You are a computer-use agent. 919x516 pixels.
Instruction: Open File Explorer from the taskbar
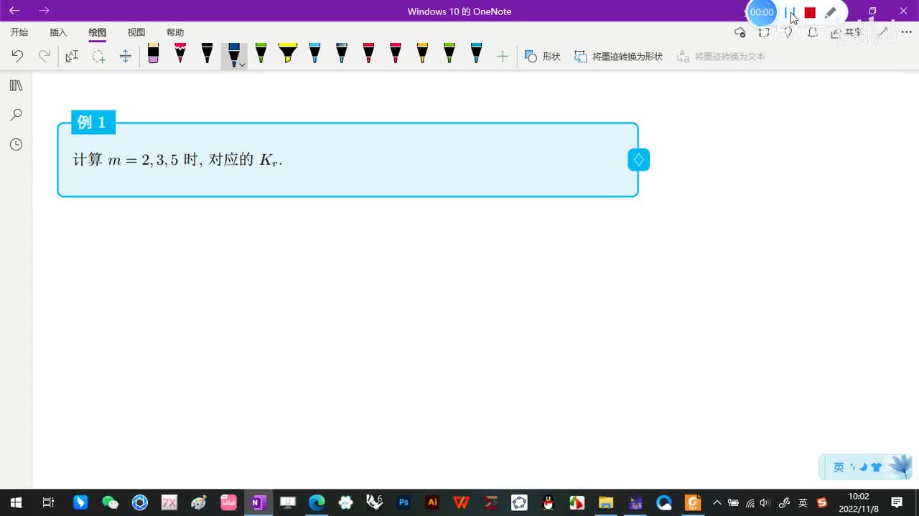click(606, 502)
